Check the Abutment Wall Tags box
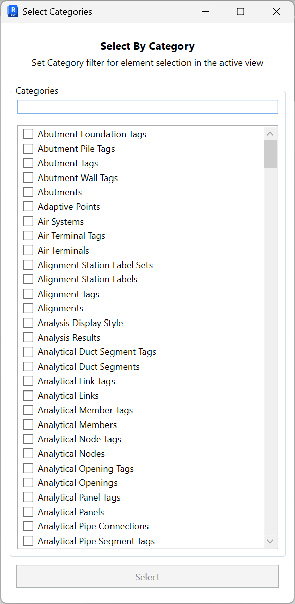The image size is (295, 604). pyautogui.click(x=28, y=177)
